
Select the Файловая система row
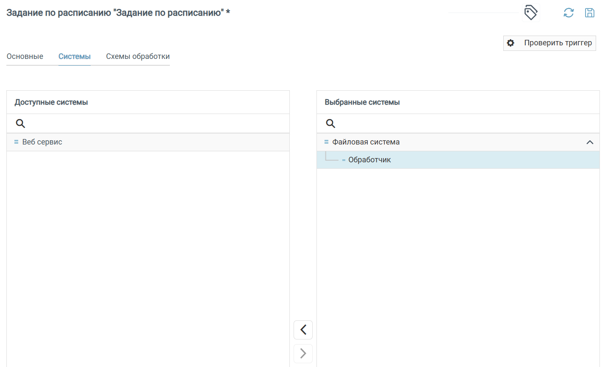click(x=366, y=142)
